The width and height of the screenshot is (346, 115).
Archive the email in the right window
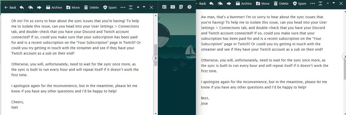[x=243, y=3]
